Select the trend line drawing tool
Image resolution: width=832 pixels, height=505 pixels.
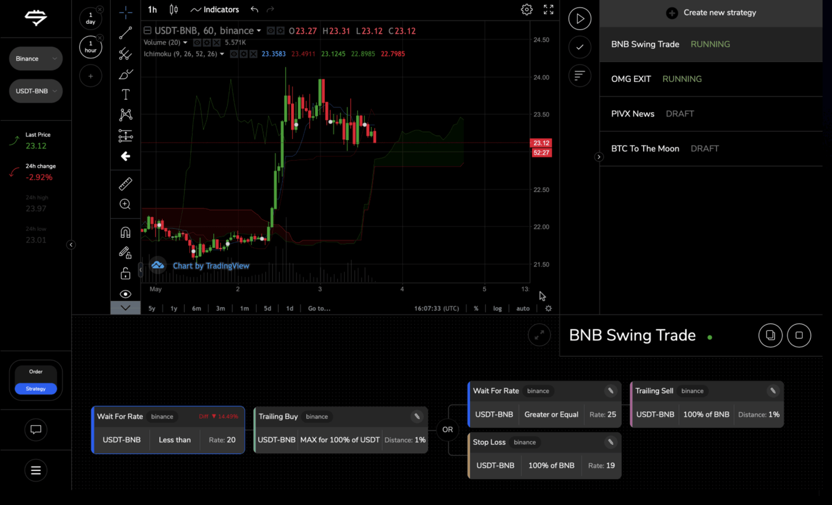tap(125, 33)
